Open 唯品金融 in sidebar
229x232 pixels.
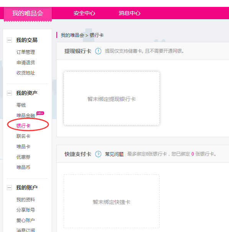[x=26, y=116]
